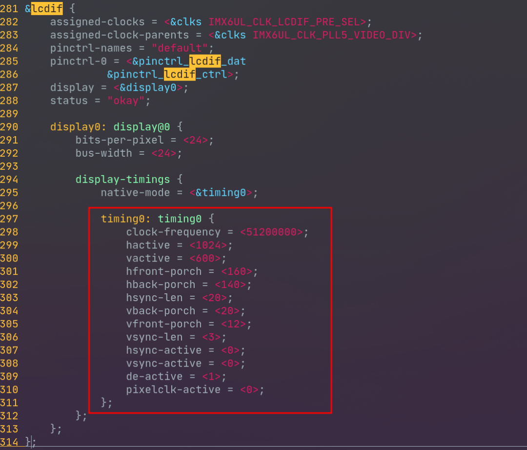The image size is (527, 450).
Task: Click the display0: label on line 290
Action: click(78, 127)
